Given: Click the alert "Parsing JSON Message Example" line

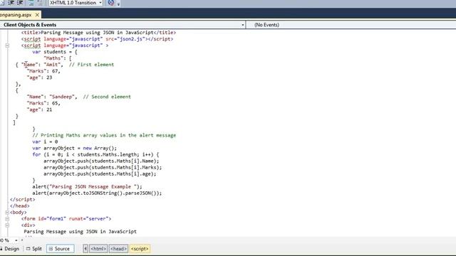Looking at the screenshot, I should click(87, 186).
